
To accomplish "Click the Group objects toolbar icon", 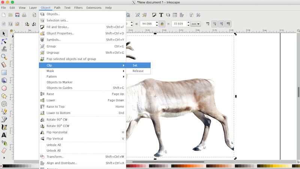I will click(x=138, y=15).
